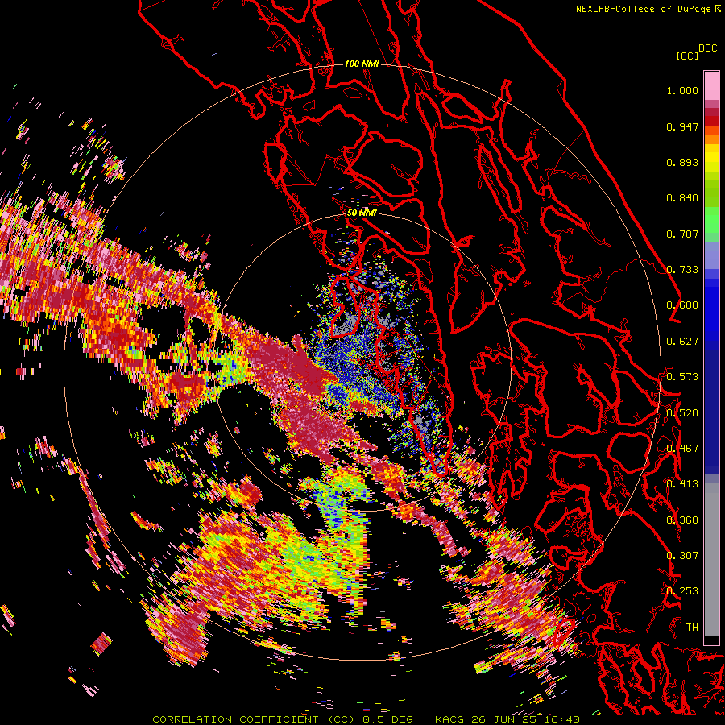Select the 1.000 color scale value
Image resolution: width=725 pixels, height=725 pixels.
[682, 90]
